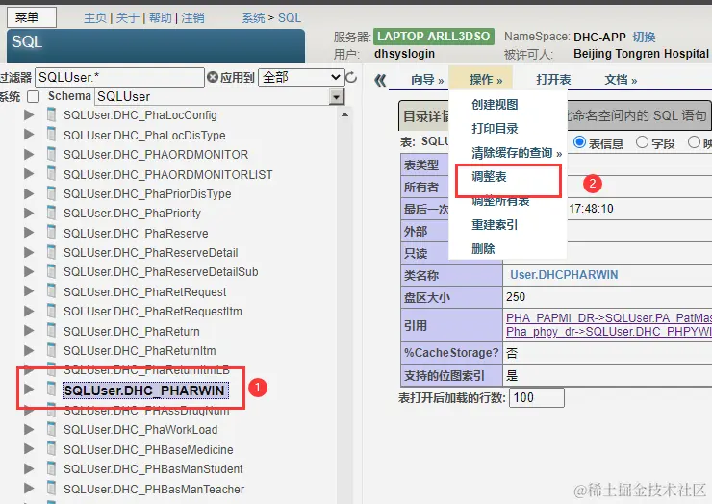Click the 注销 link
This screenshot has height=504, width=712.
click(x=192, y=18)
